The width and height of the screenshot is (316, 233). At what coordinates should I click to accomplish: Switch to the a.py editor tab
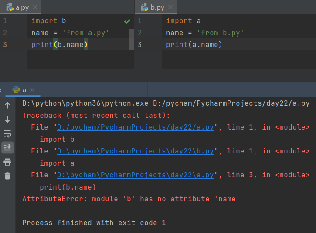click(22, 7)
